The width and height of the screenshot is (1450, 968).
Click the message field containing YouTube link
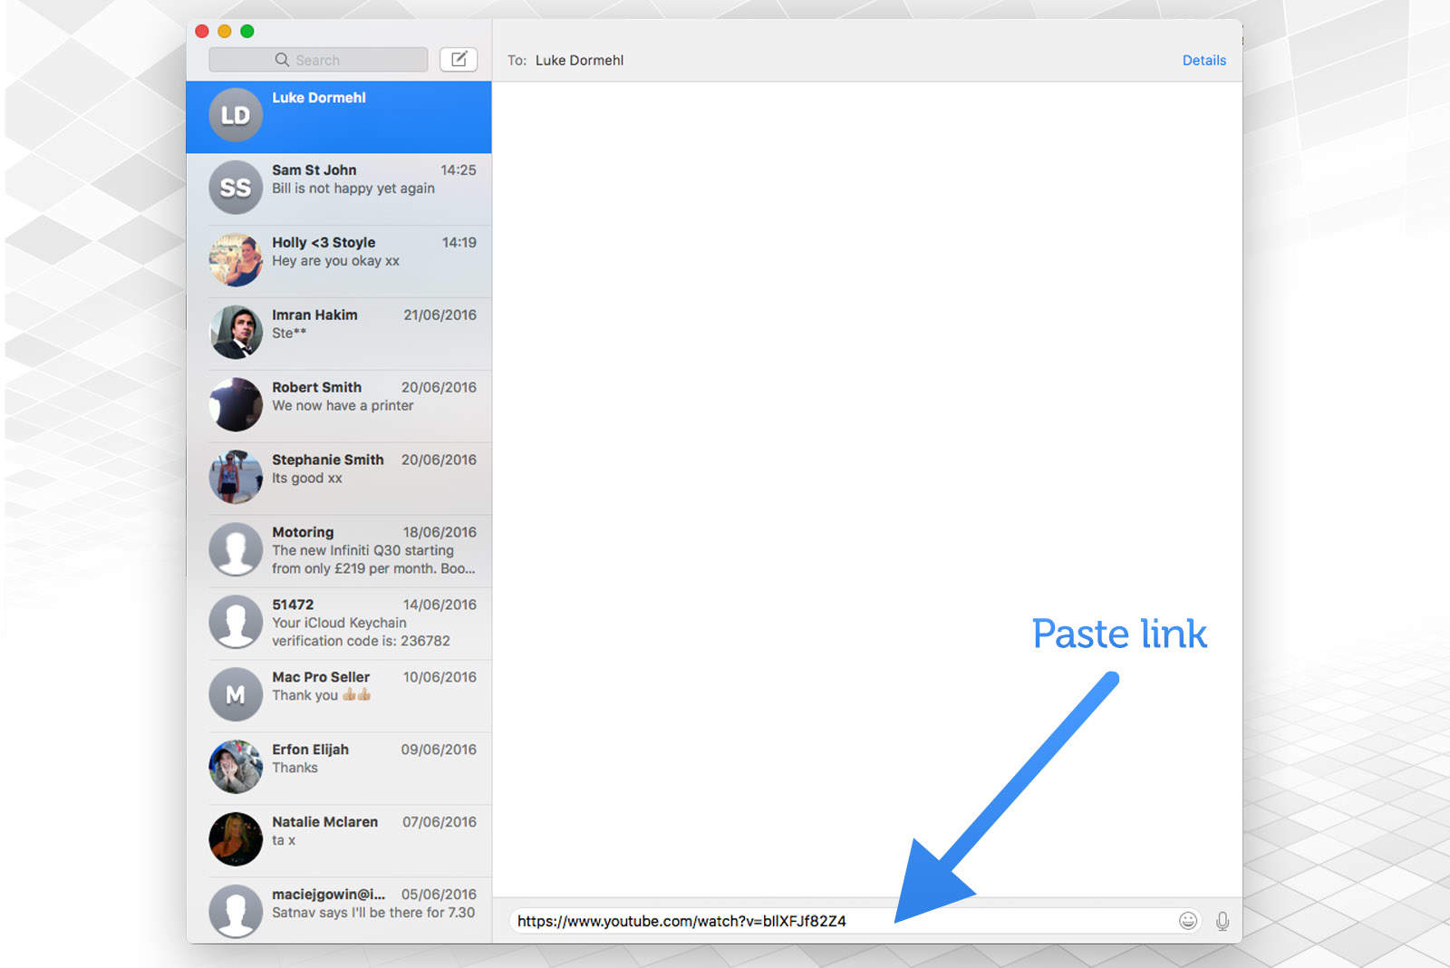click(816, 921)
